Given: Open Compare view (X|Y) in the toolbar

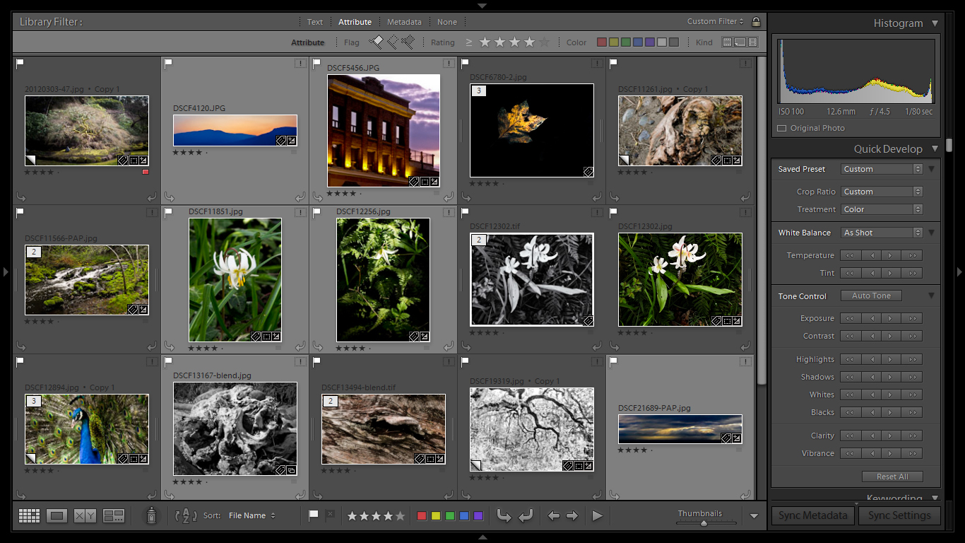Looking at the screenshot, I should [85, 516].
